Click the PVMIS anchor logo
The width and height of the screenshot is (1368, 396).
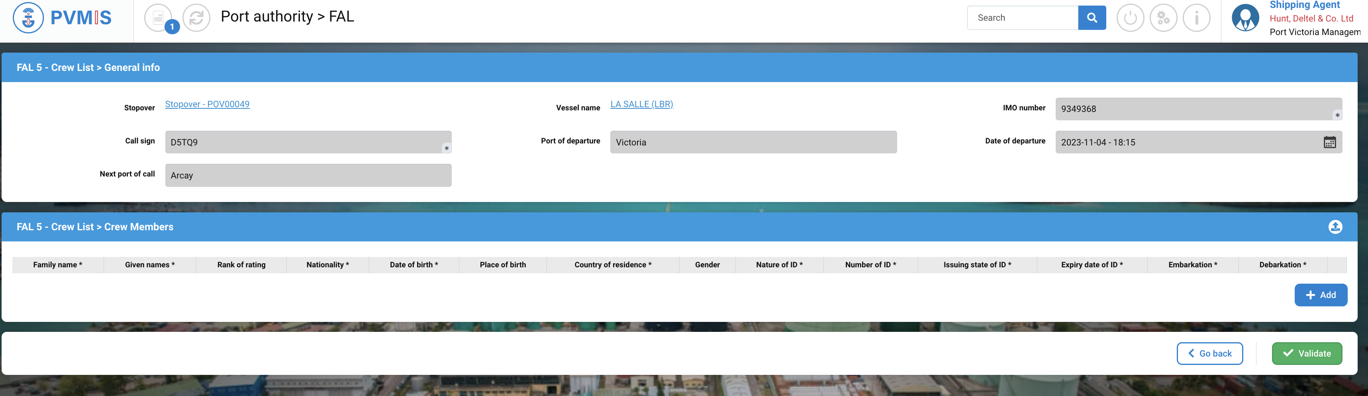click(28, 18)
